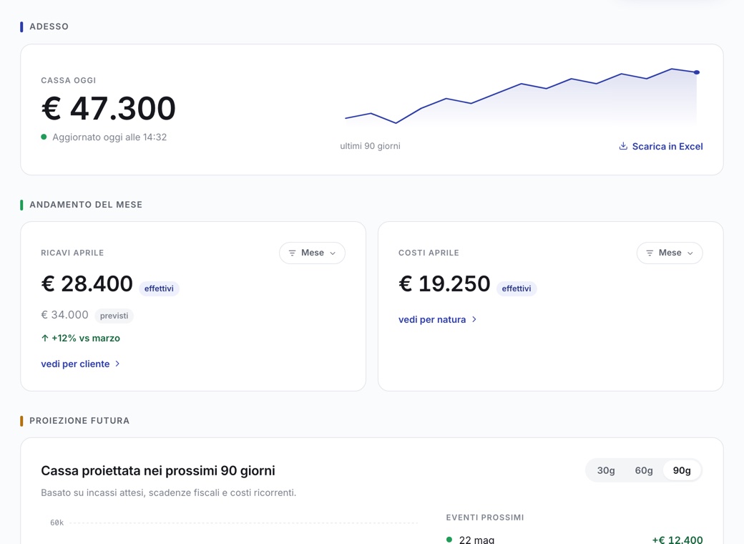The height and width of the screenshot is (544, 744).
Task: Click the ADESSO section heading
Action: tap(49, 26)
